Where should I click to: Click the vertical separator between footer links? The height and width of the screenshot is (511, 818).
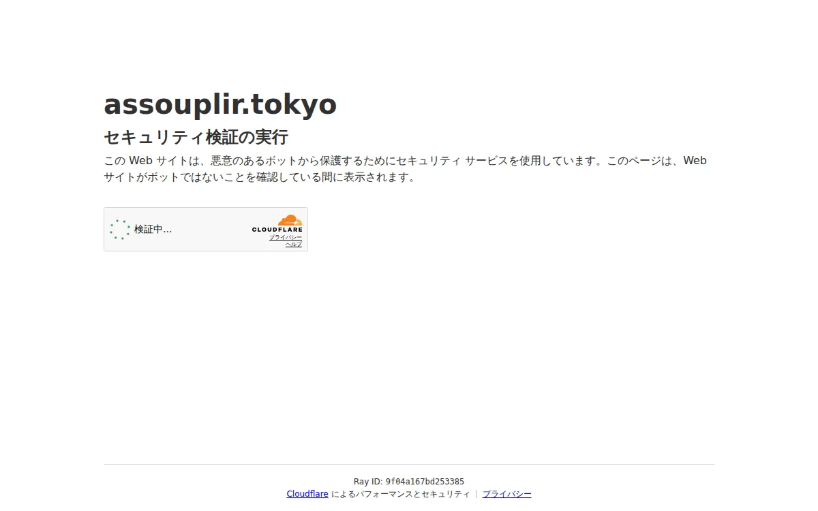pyautogui.click(x=476, y=494)
